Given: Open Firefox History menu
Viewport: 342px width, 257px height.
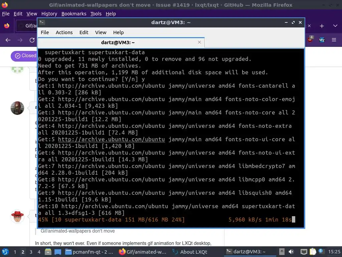Looking at the screenshot, I should tap(49, 14).
